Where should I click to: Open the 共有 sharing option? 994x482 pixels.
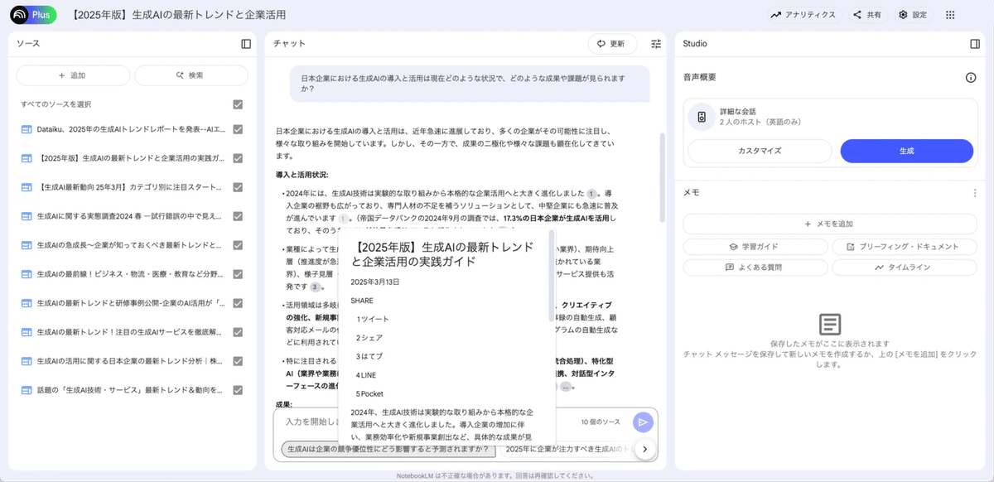coord(863,14)
